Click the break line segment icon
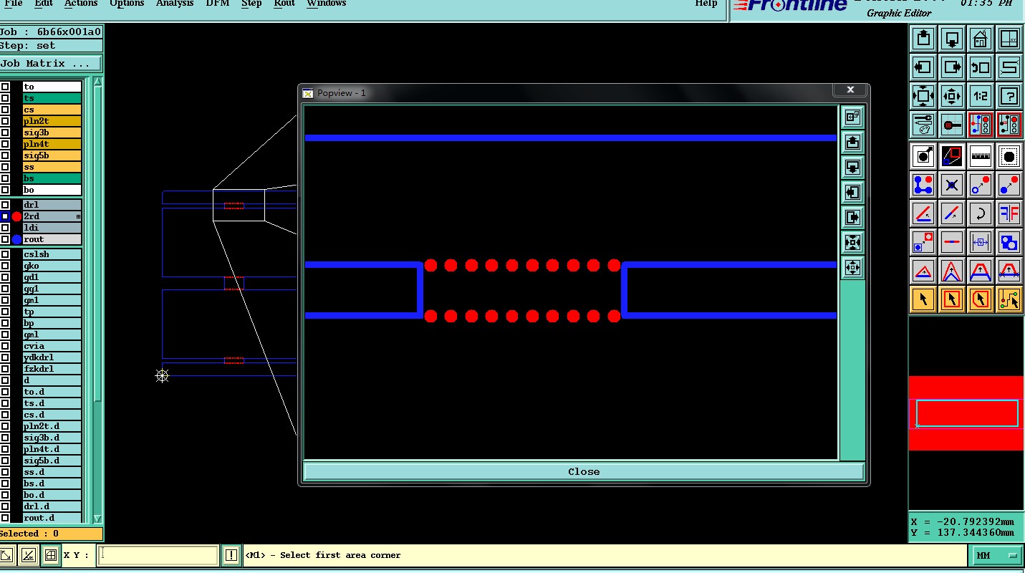 [952, 242]
